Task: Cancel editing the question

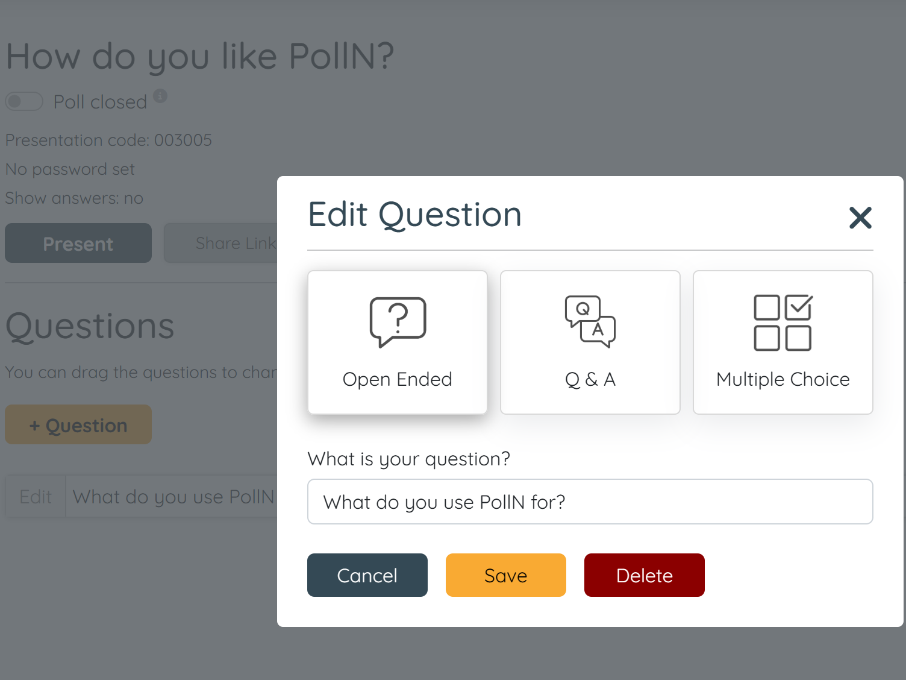Action: (367, 575)
